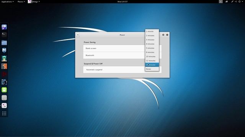Open the Settings app menu in the top bar
Screen dimensions: 245x137
[x=34, y=2]
